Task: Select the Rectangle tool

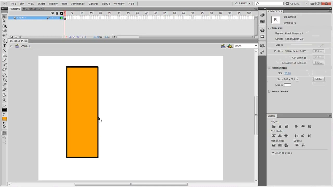Action: pos(4,55)
